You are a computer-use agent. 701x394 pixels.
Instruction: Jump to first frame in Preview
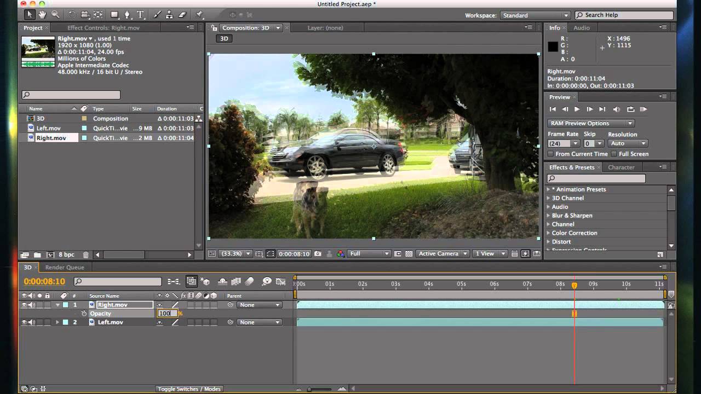pyautogui.click(x=553, y=109)
